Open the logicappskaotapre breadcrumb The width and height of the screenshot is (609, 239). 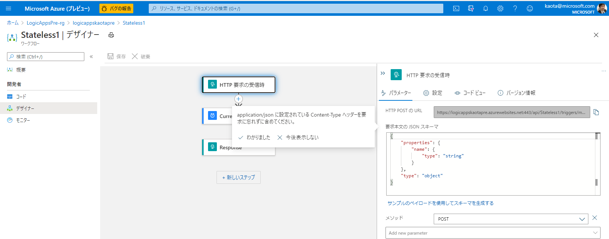pos(94,23)
